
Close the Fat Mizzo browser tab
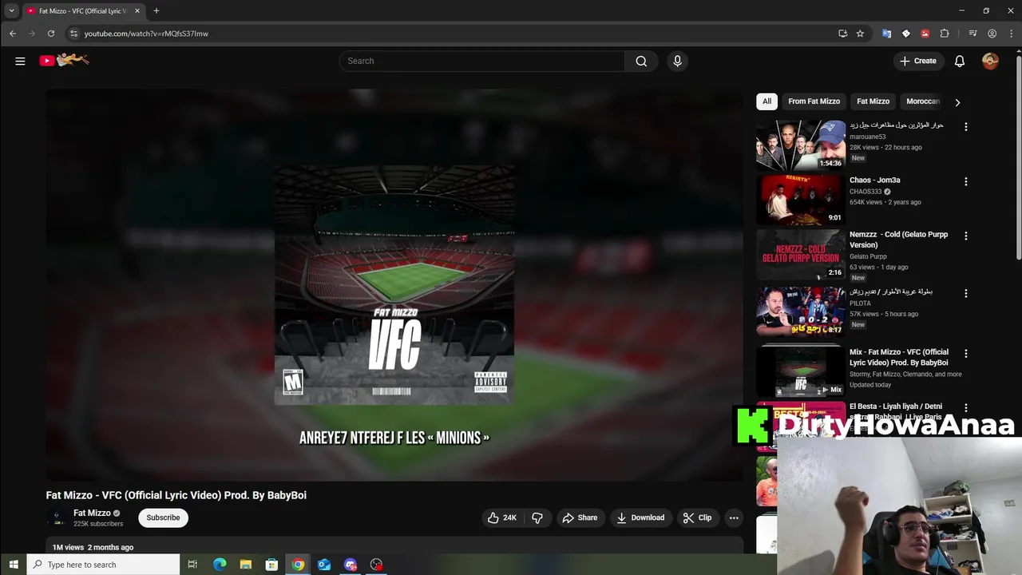click(x=137, y=10)
